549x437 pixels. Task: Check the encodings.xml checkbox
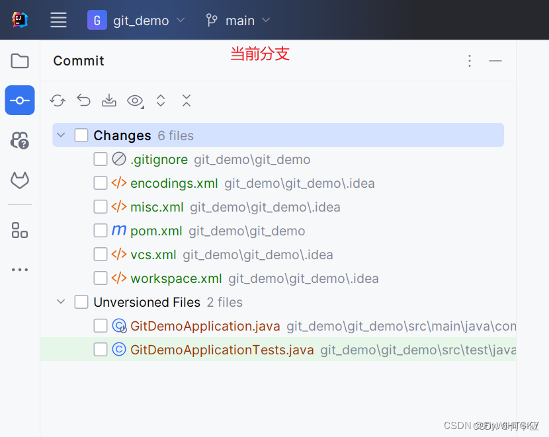point(101,183)
